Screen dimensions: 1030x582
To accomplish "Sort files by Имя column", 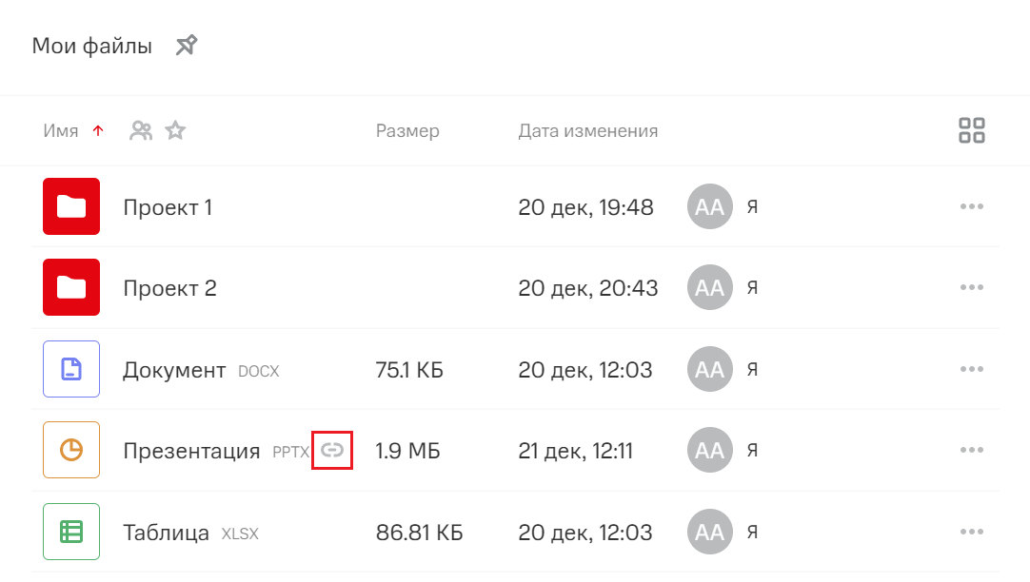I will click(61, 131).
